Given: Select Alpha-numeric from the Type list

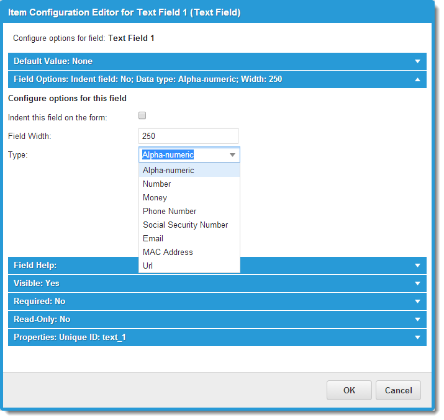Looking at the screenshot, I should coord(168,171).
